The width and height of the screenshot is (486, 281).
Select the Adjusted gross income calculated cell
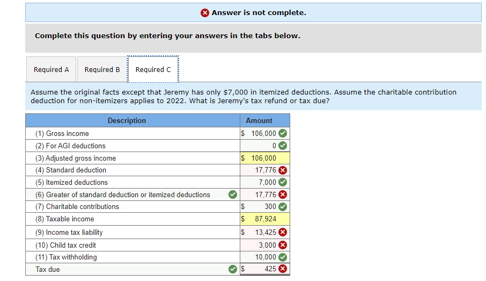tap(265, 158)
